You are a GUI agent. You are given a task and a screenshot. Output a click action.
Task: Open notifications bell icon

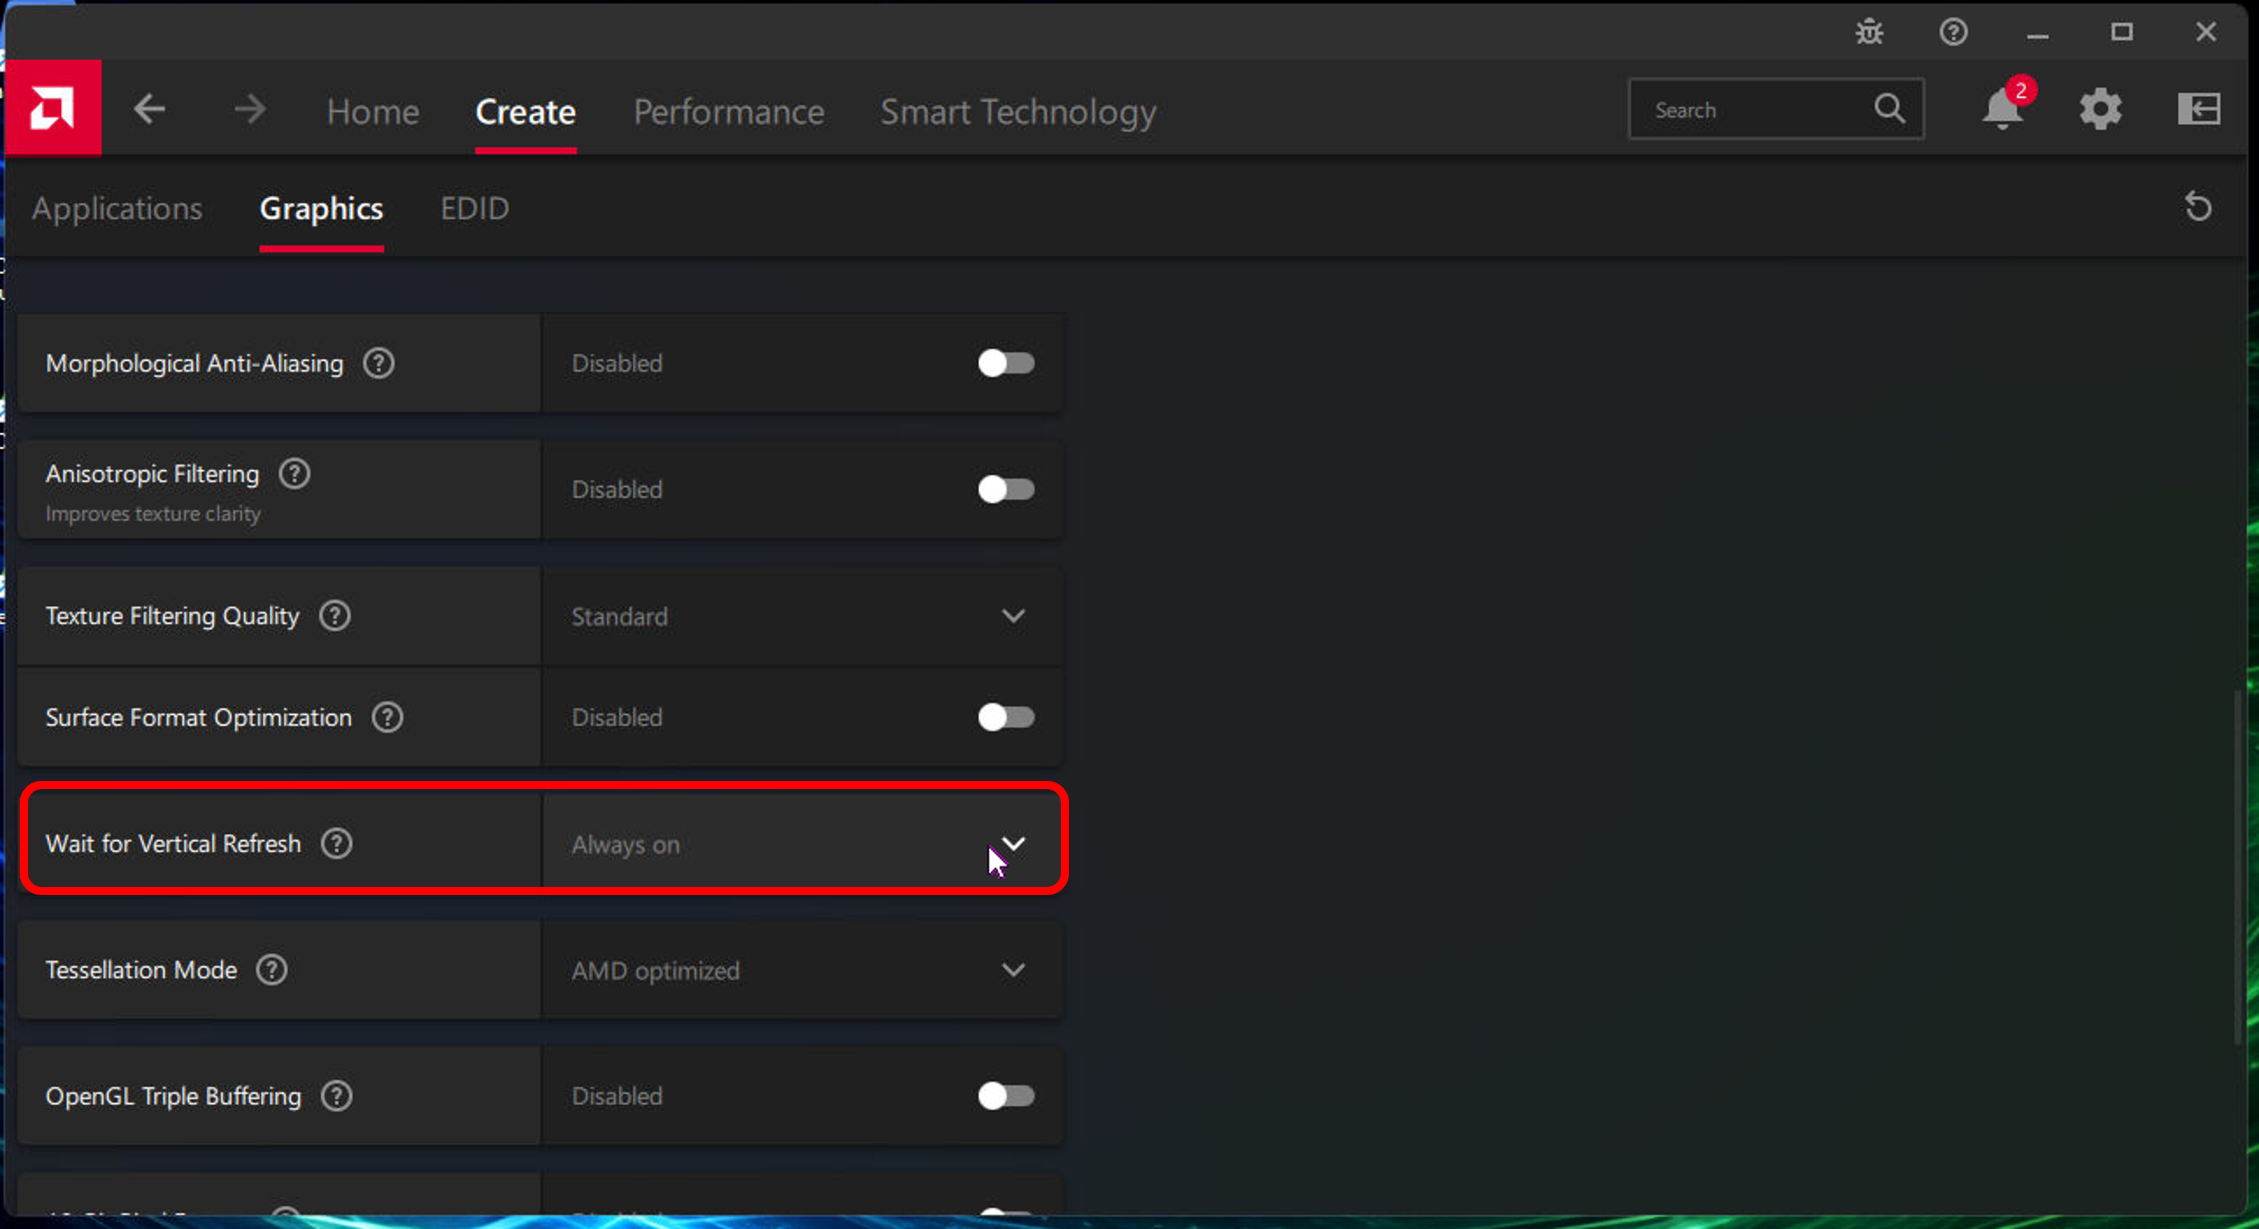point(2004,109)
